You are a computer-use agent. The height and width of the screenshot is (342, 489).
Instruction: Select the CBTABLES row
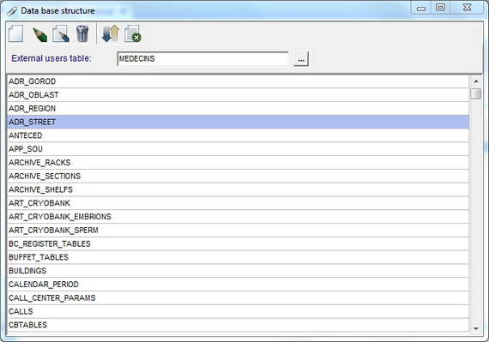(238, 325)
